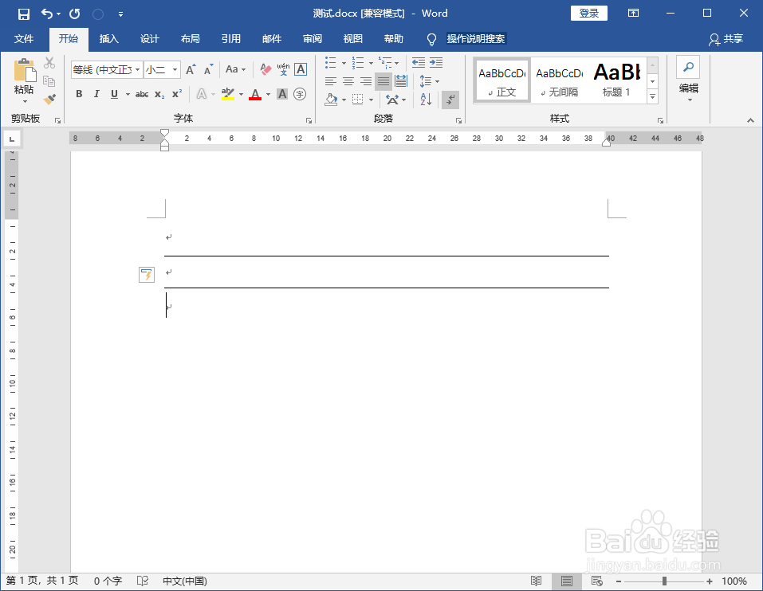This screenshot has height=591, width=763.
Task: Switch to the 引用 tab
Action: click(x=231, y=39)
